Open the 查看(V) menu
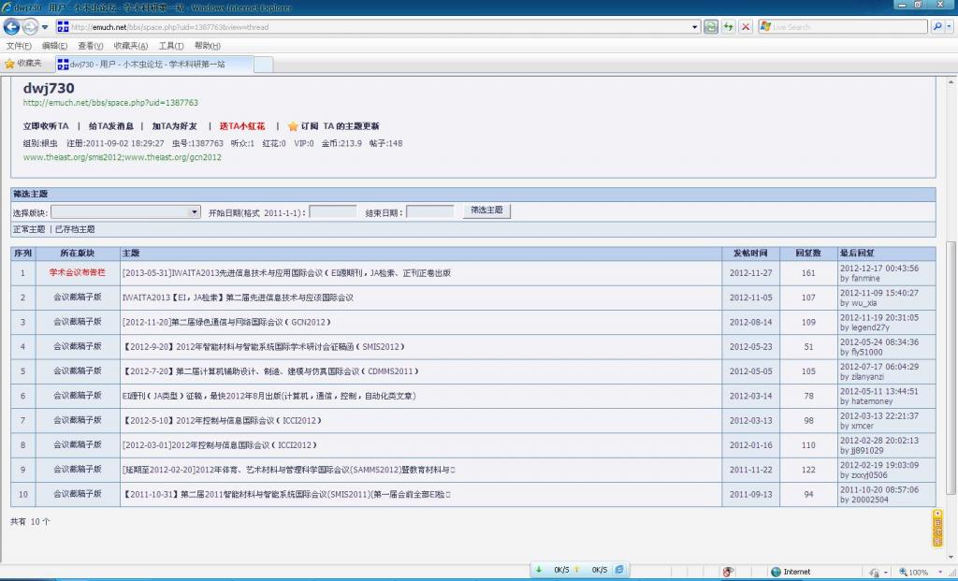Viewport: 958px width, 581px height. [x=91, y=46]
